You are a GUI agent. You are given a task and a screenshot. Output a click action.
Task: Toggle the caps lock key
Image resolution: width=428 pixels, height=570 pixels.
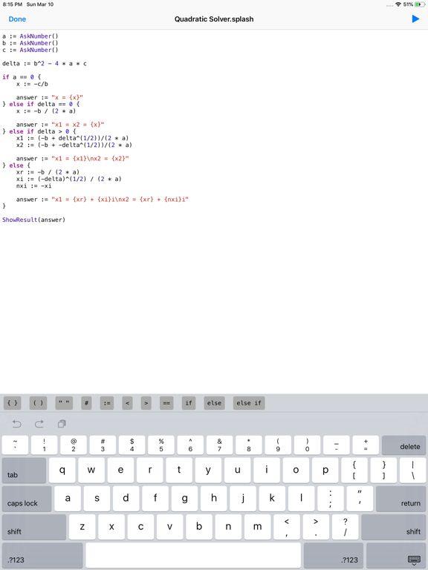tap(27, 499)
